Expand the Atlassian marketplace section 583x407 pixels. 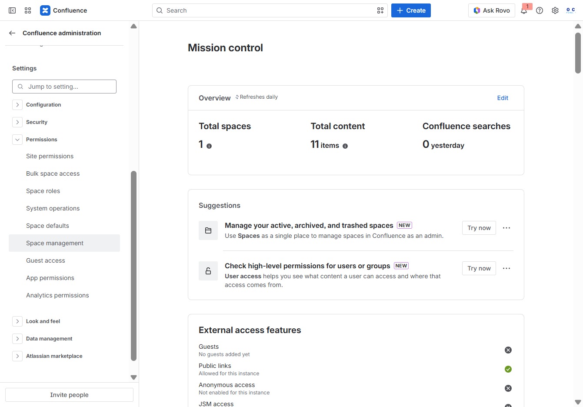tap(17, 356)
